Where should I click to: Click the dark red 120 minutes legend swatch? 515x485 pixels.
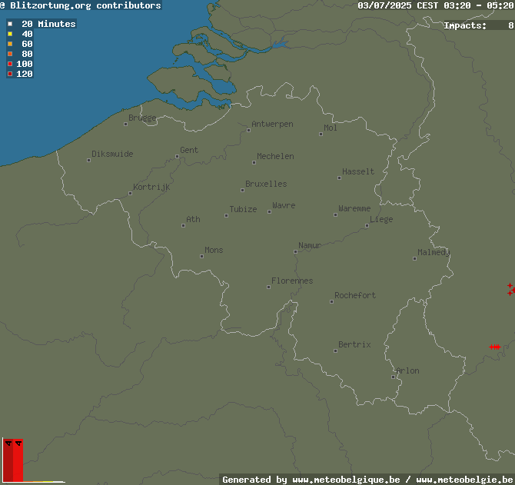click(10, 74)
